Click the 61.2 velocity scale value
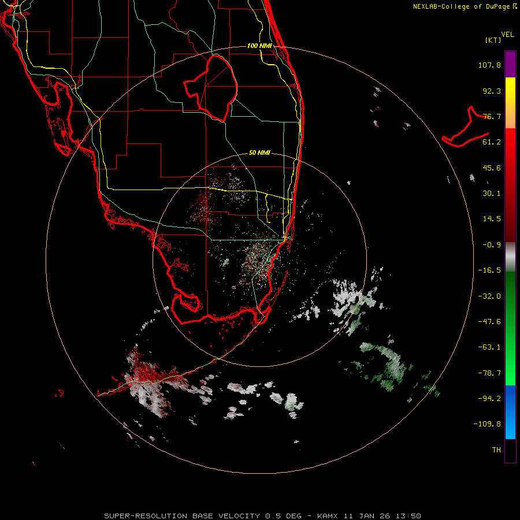 pos(492,142)
